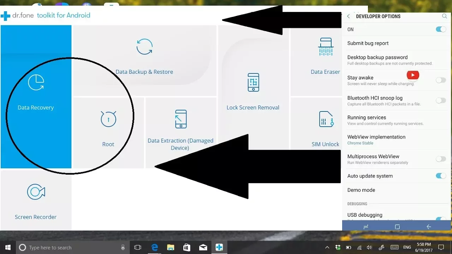Click the Chrome Stable value text

(x=360, y=143)
